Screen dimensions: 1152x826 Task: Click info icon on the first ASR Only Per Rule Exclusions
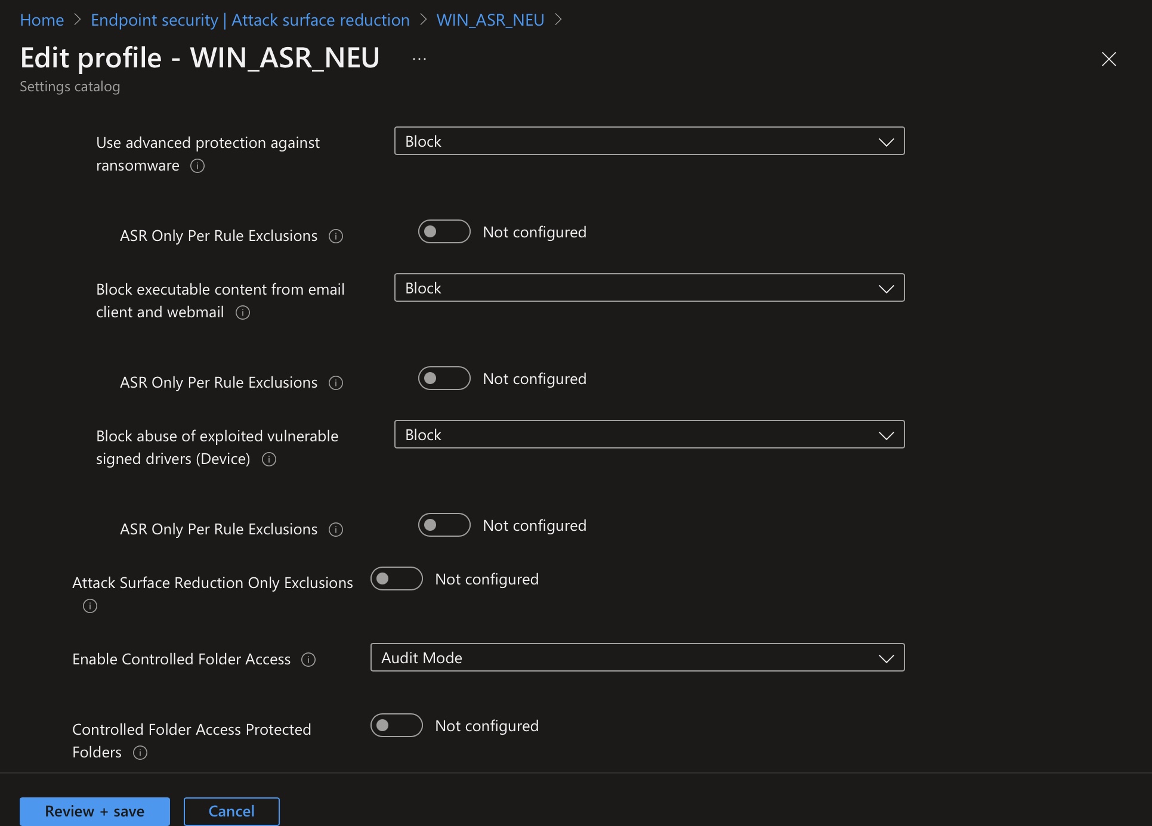point(336,236)
